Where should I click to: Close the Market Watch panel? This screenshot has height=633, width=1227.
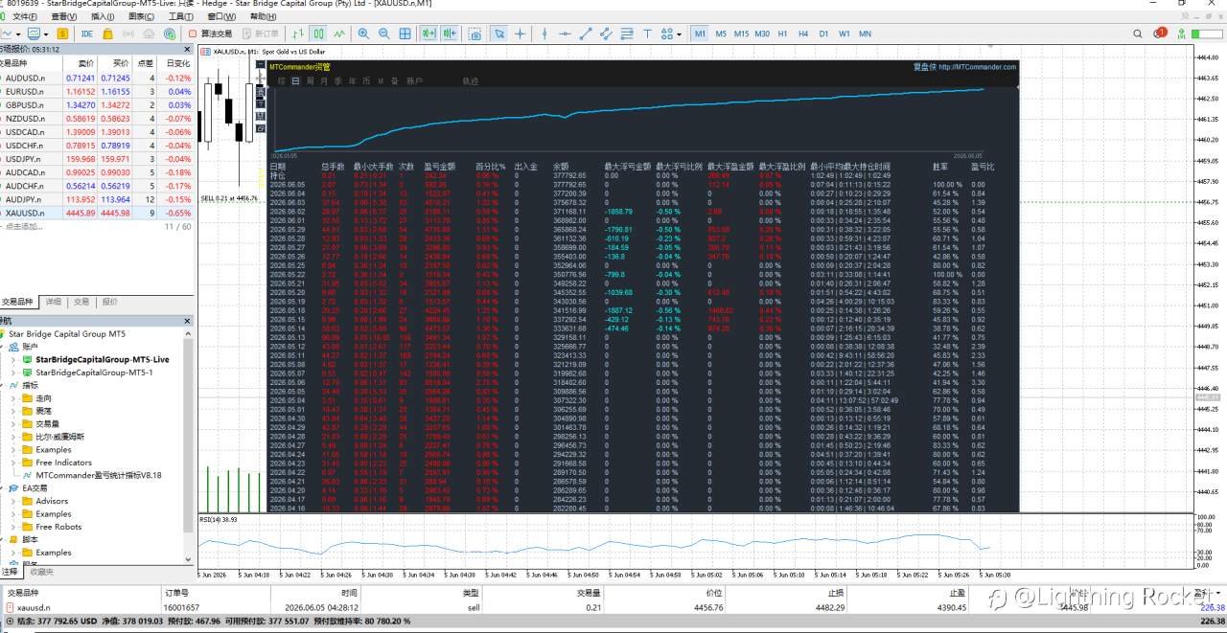(187, 49)
